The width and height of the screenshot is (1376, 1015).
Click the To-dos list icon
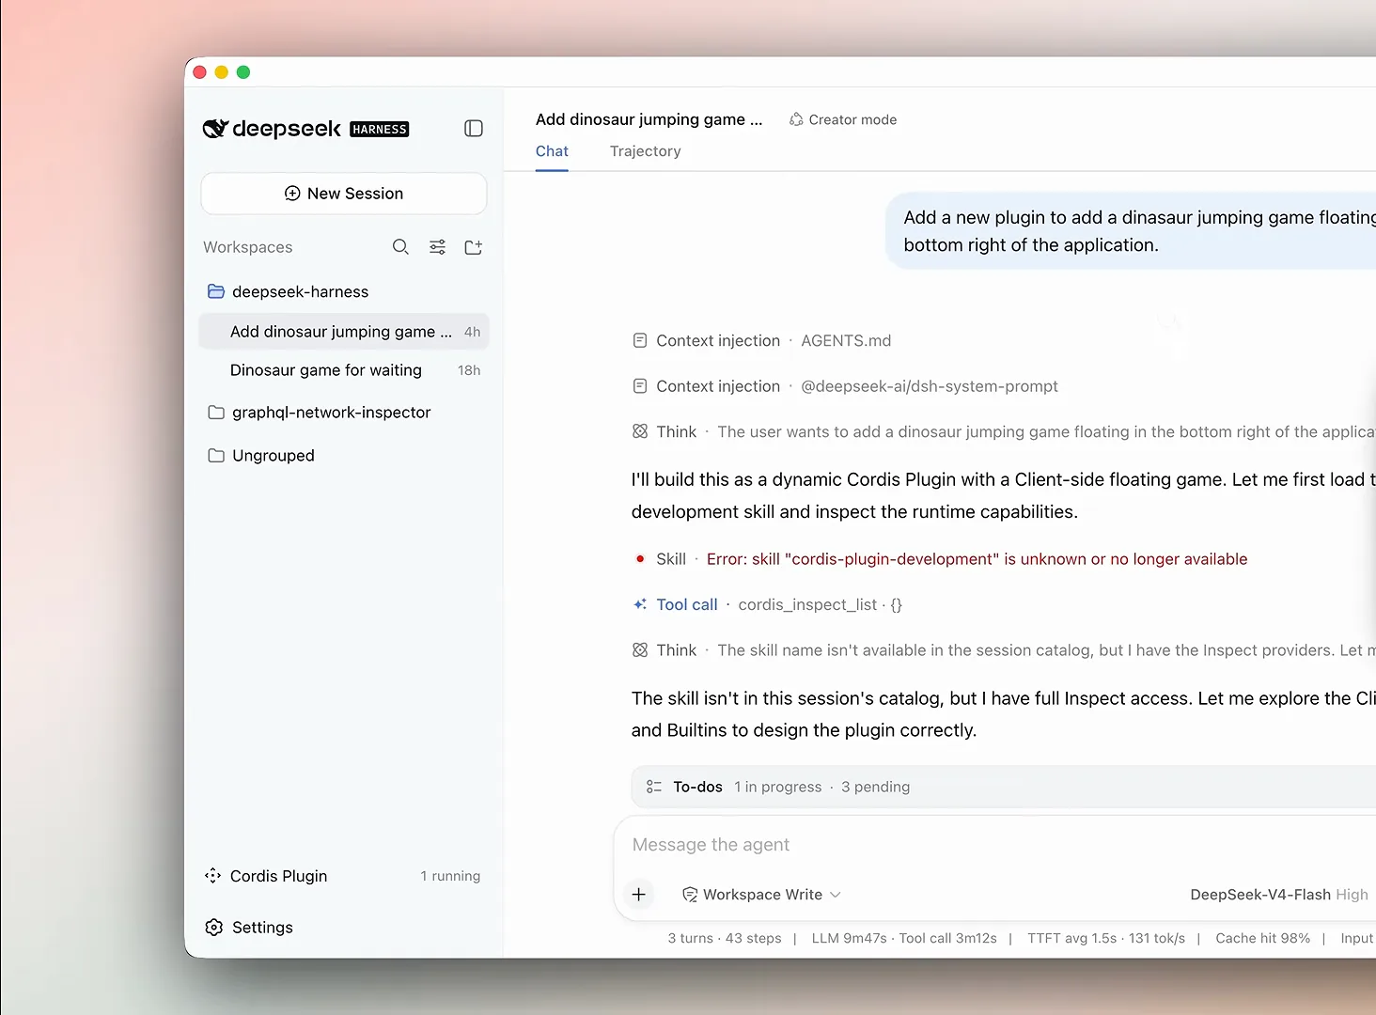[x=654, y=787]
